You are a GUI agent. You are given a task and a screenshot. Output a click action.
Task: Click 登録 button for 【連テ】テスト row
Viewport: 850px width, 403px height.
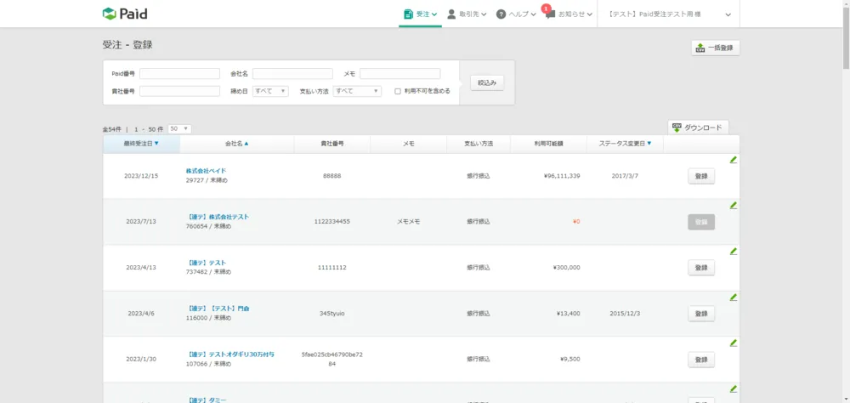point(701,268)
